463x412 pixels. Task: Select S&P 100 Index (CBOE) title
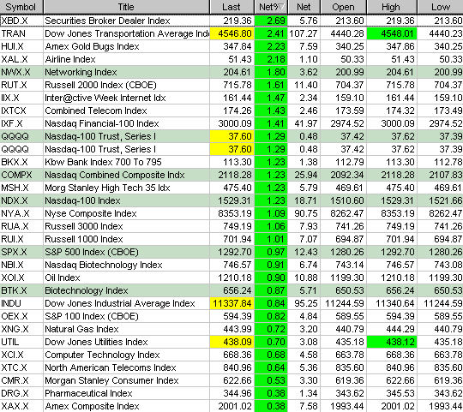coord(92,316)
